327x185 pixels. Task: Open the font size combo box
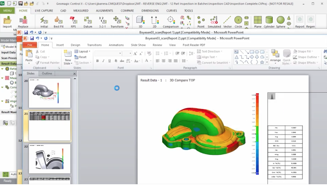pyautogui.click(x=127, y=53)
